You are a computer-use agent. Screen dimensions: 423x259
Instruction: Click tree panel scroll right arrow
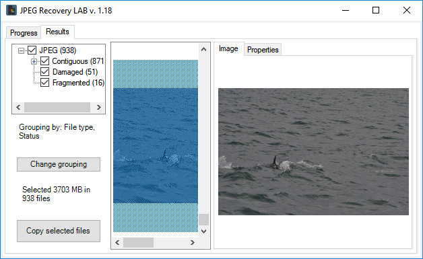tap(99, 107)
